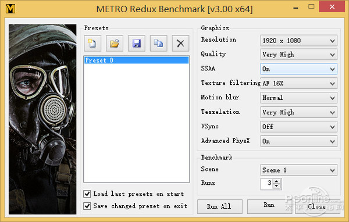
Task: Expand the Tesselation dropdown
Action: 299,112
